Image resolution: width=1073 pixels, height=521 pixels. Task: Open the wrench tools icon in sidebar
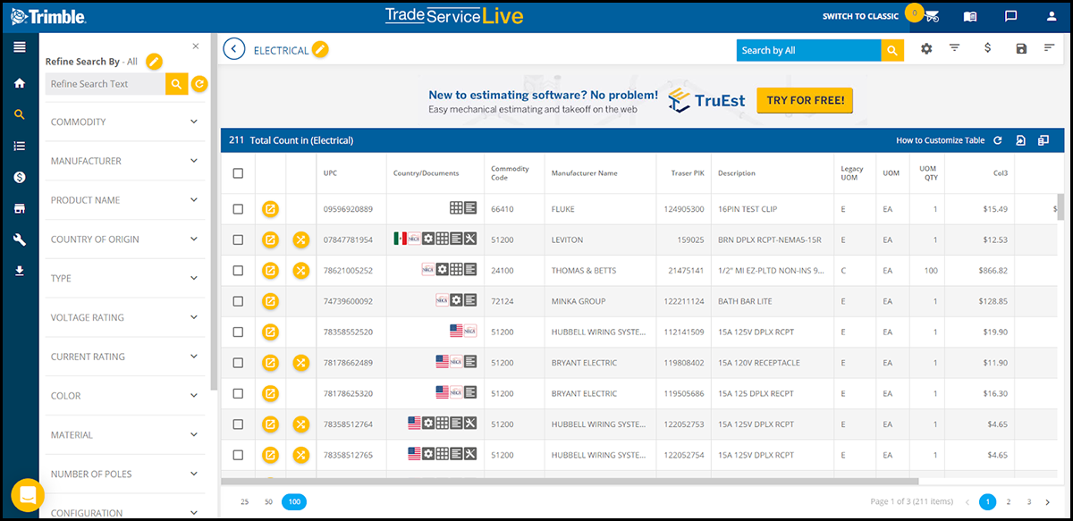coord(19,239)
